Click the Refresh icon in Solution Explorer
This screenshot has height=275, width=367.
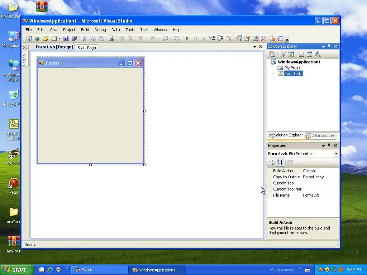pyautogui.click(x=291, y=54)
